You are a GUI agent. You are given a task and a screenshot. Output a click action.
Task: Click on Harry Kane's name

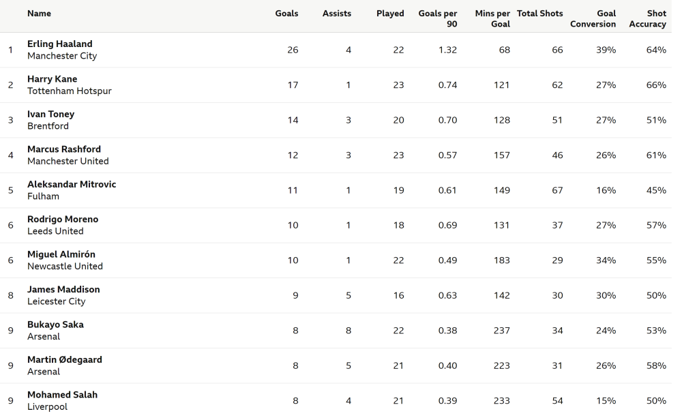point(53,79)
